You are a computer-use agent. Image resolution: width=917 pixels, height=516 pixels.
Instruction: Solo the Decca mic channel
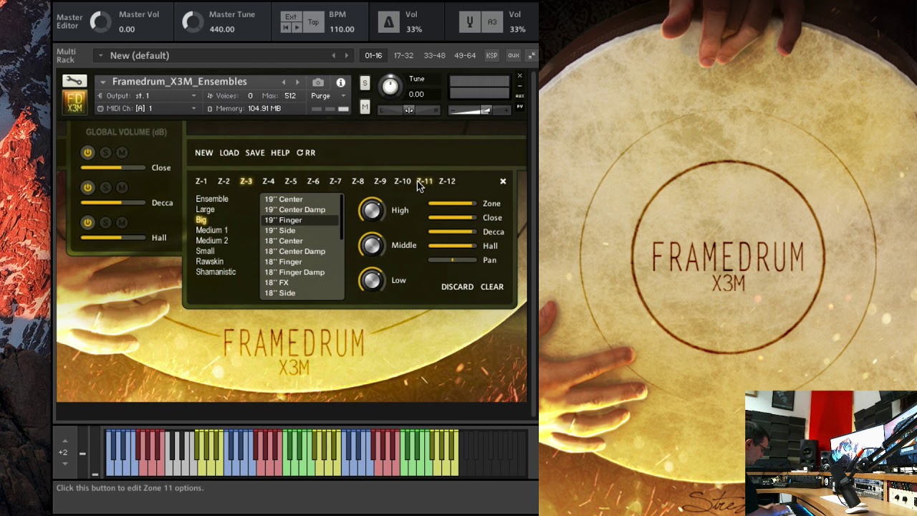click(x=105, y=188)
